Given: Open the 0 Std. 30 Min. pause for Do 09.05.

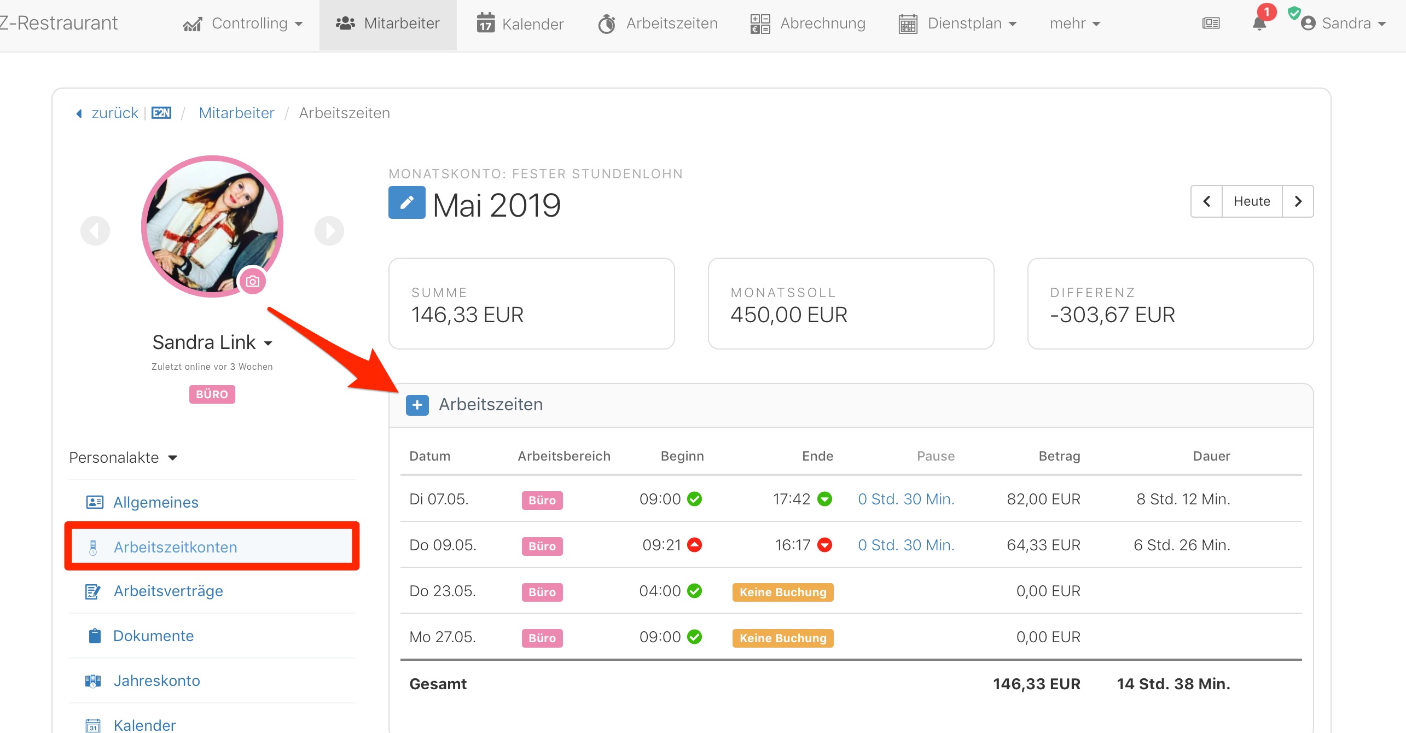Looking at the screenshot, I should click(906, 545).
